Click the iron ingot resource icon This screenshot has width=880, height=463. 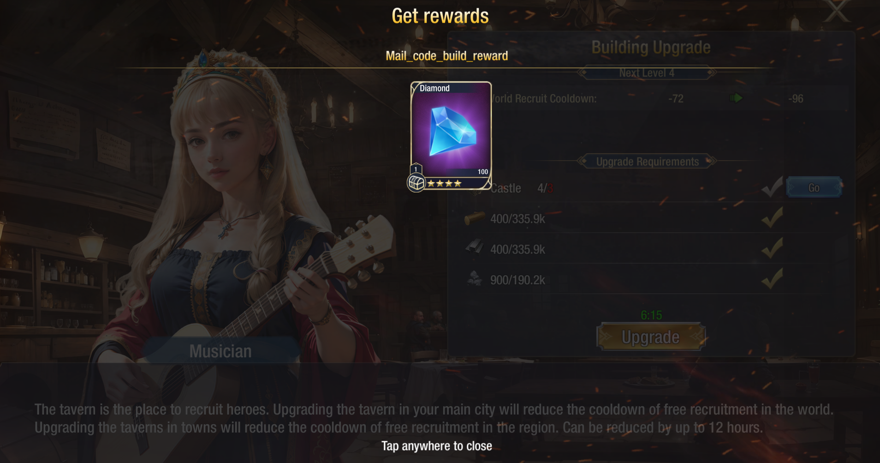pyautogui.click(x=475, y=248)
